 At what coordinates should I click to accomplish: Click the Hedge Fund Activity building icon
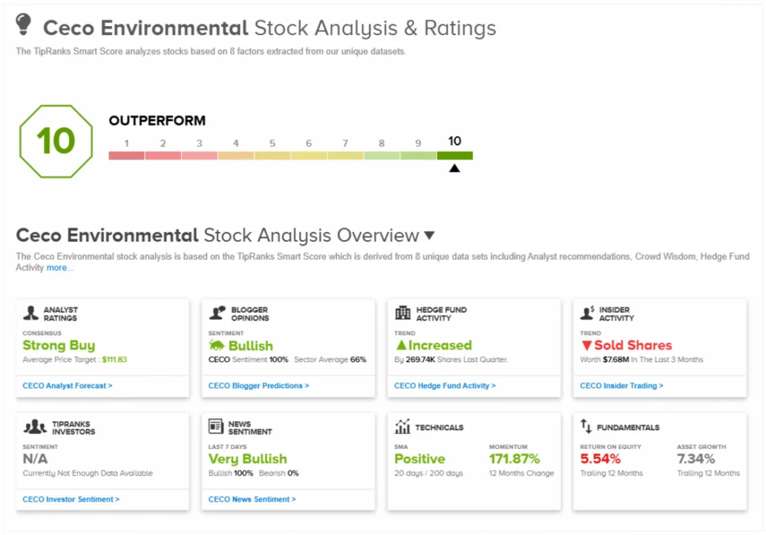click(x=403, y=313)
